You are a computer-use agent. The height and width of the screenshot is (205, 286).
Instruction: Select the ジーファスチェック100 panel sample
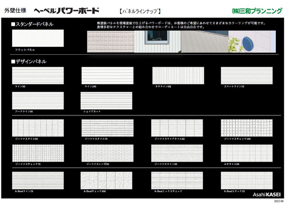coord(246,128)
